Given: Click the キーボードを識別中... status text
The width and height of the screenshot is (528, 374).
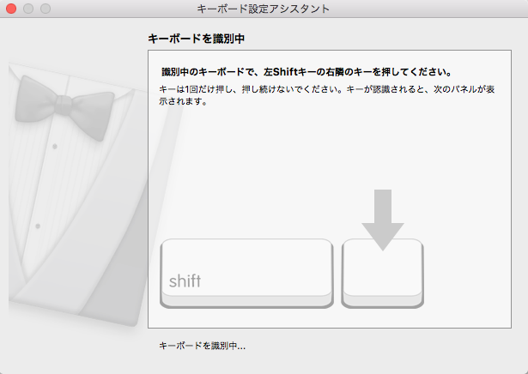Looking at the screenshot, I should click(202, 346).
